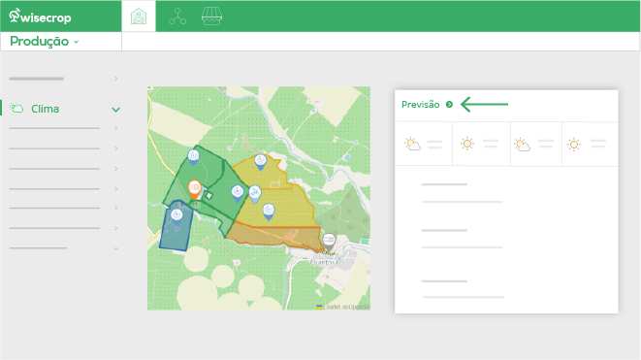Select the second sunny forecast day
The image size is (641, 360).
pyautogui.click(x=481, y=144)
